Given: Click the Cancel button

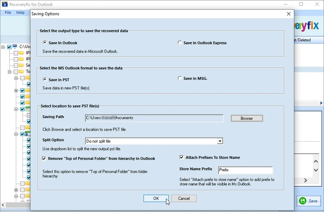Looking at the screenshot, I should click(x=184, y=198).
